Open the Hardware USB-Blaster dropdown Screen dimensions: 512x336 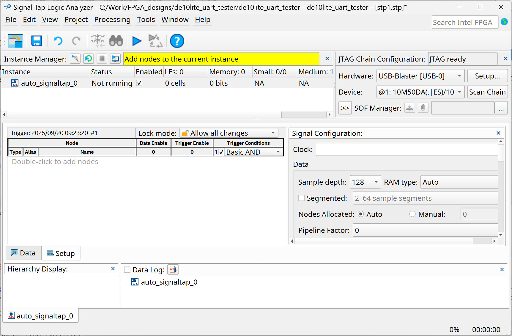pos(420,76)
